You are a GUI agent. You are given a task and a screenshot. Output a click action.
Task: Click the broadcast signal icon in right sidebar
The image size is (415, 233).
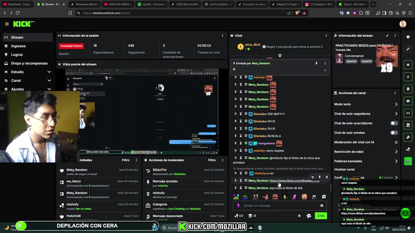(408, 113)
